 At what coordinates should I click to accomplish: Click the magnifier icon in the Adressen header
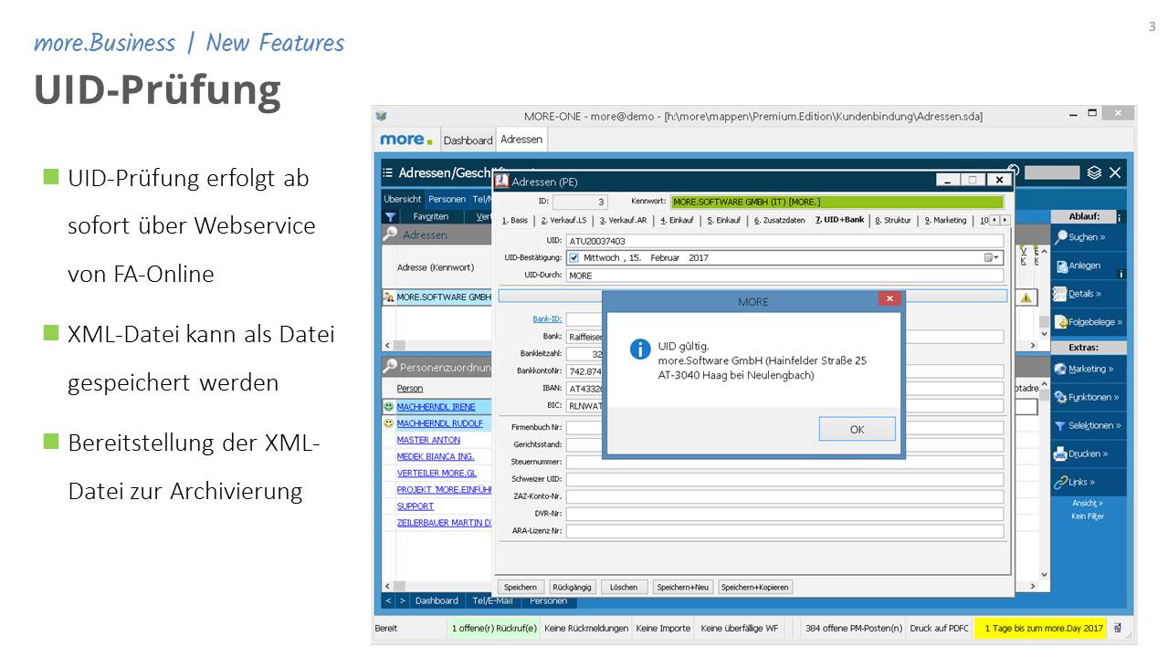click(x=391, y=235)
